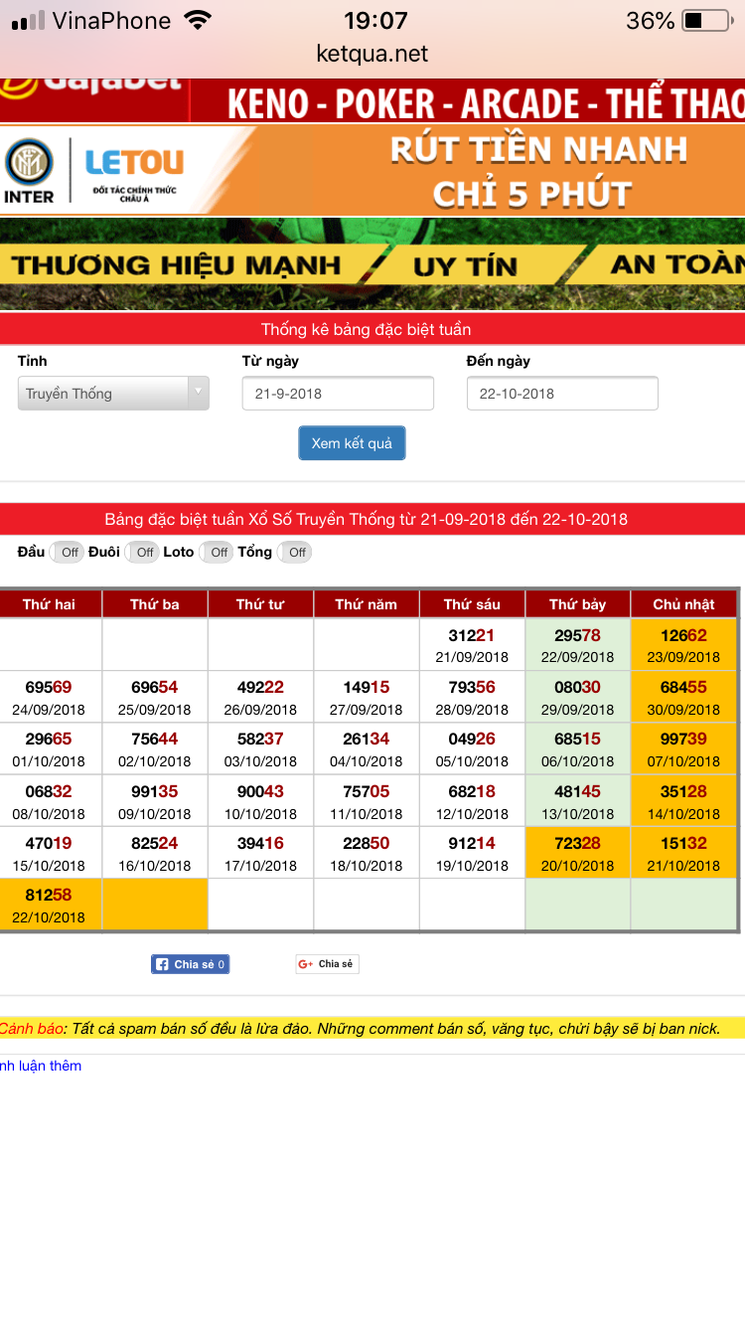The height and width of the screenshot is (1326, 745).
Task: Click the Đến ngày date field
Action: point(562,394)
